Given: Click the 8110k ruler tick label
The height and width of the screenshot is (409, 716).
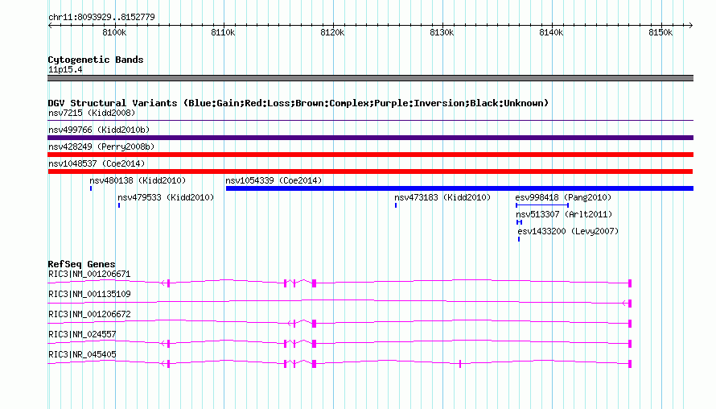Looking at the screenshot, I should (x=223, y=32).
